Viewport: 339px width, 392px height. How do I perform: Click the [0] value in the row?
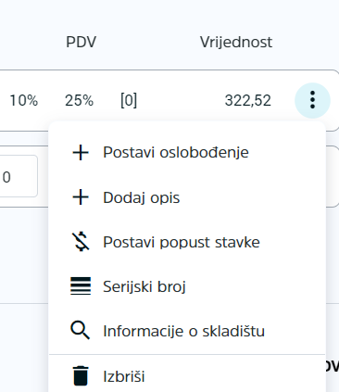[x=129, y=101]
